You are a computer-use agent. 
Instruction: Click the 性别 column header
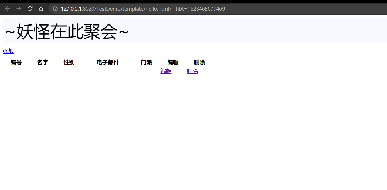click(x=69, y=62)
